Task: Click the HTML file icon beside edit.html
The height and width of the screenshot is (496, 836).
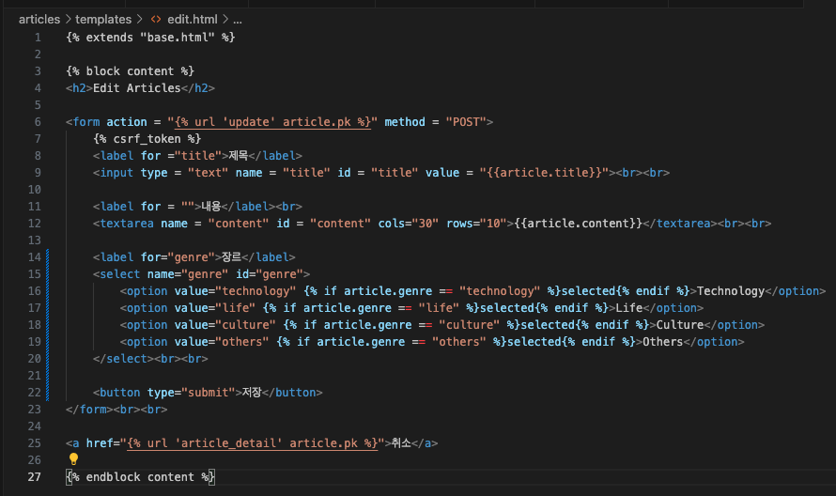Action: pyautogui.click(x=156, y=20)
